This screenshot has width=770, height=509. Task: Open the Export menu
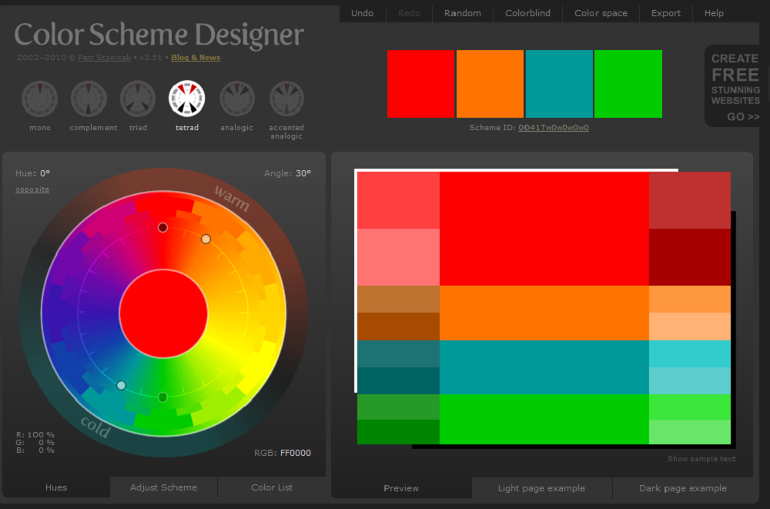click(x=665, y=13)
